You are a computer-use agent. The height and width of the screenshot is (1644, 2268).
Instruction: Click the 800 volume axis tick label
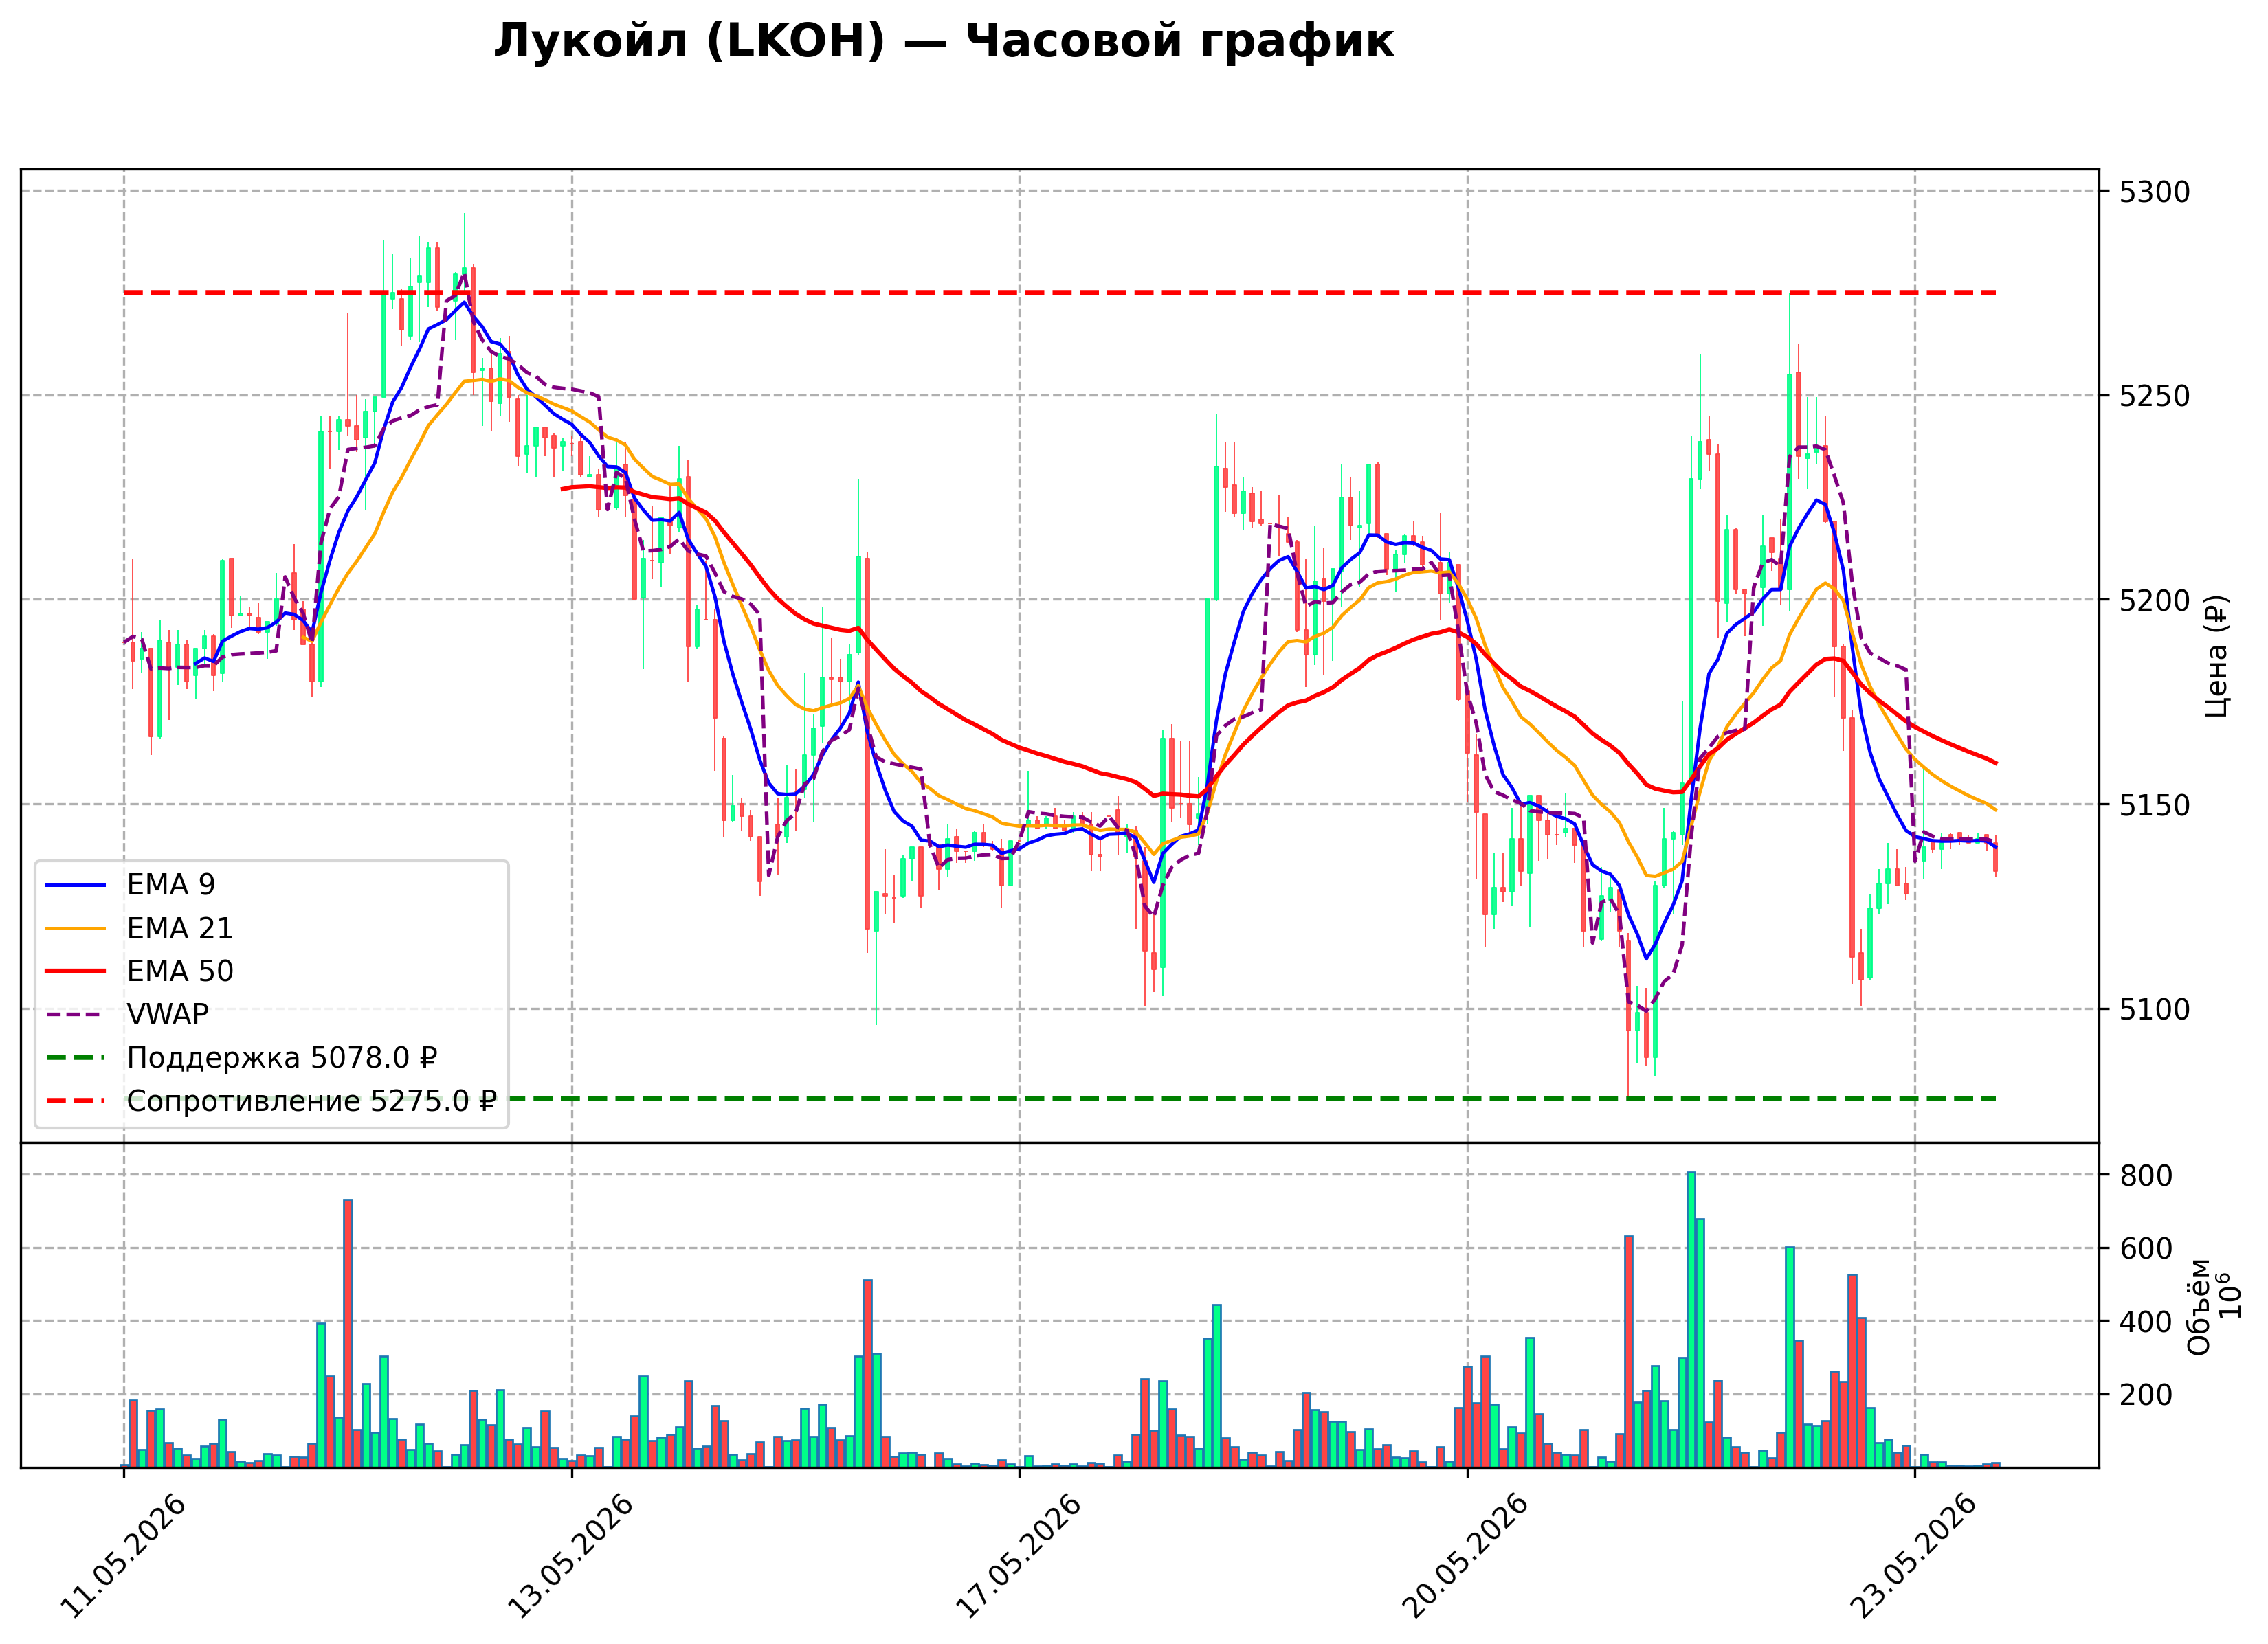pos(2147,1176)
